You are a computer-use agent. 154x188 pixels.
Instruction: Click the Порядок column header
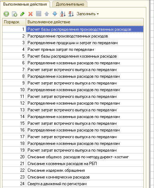click(14, 22)
